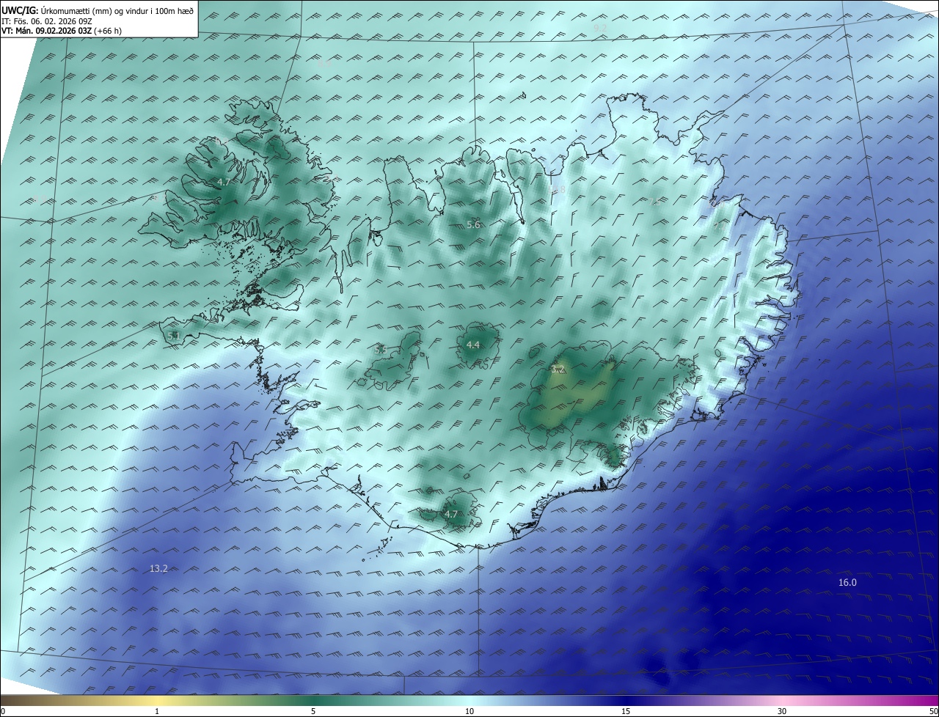Click the 4.7 value over the Westfjords
This screenshot has width=939, height=717.
pos(224,182)
